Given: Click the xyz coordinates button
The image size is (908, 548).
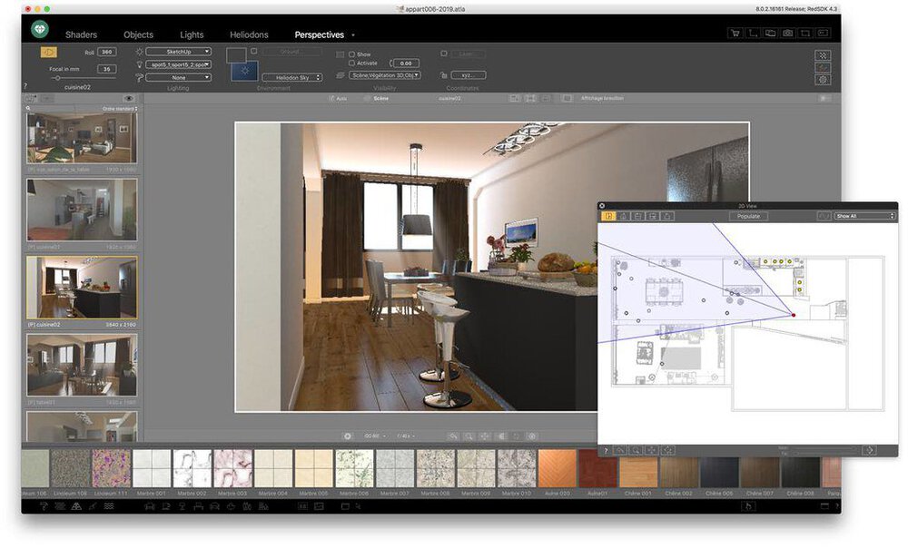Looking at the screenshot, I should (469, 75).
